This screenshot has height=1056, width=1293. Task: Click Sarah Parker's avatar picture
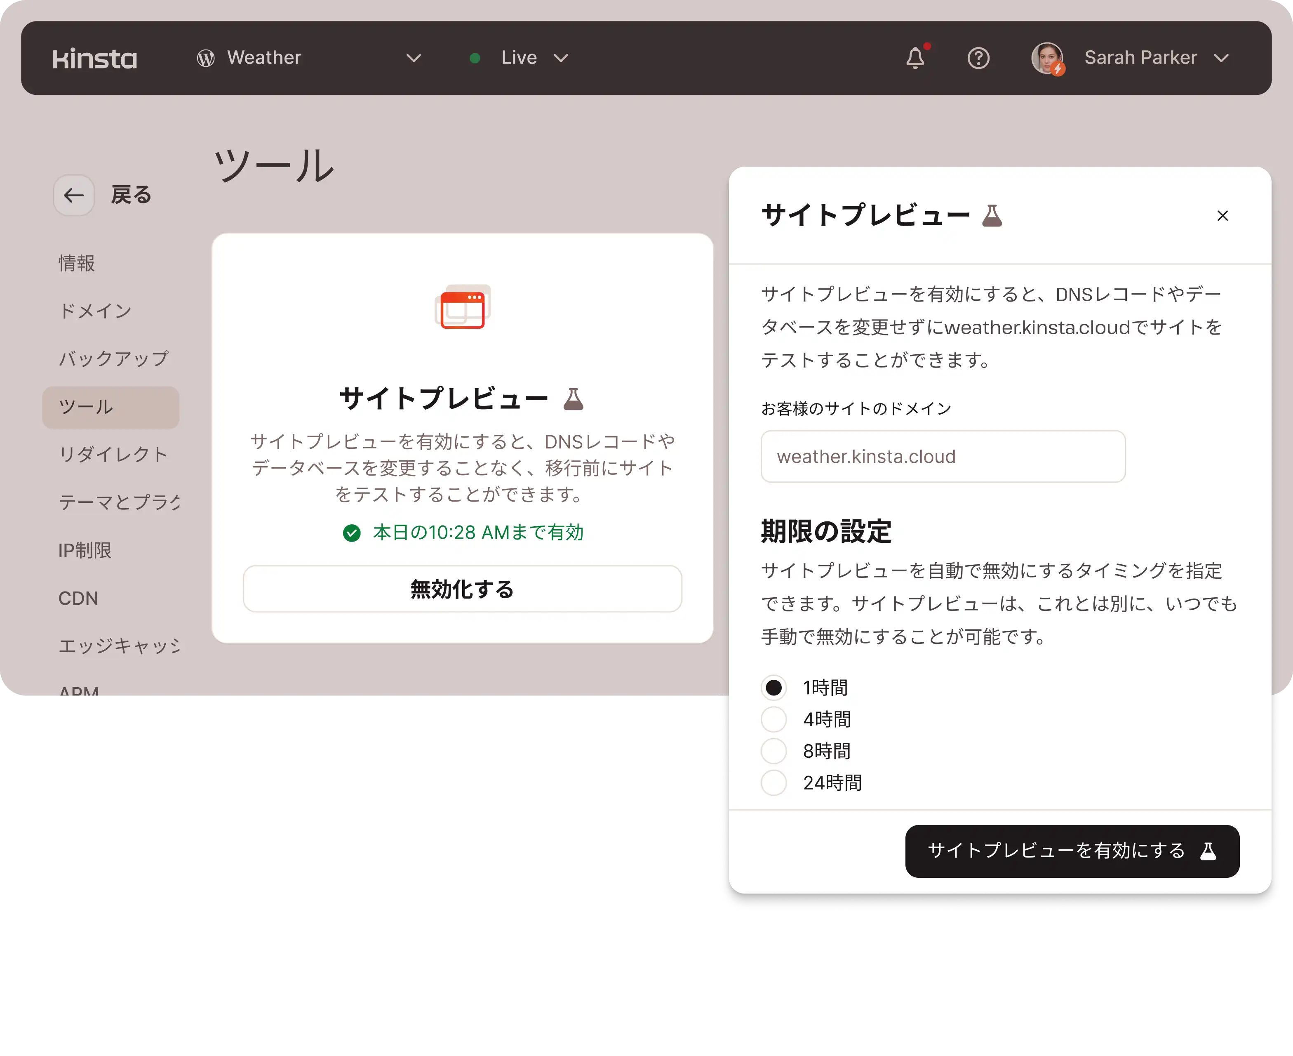click(x=1047, y=59)
